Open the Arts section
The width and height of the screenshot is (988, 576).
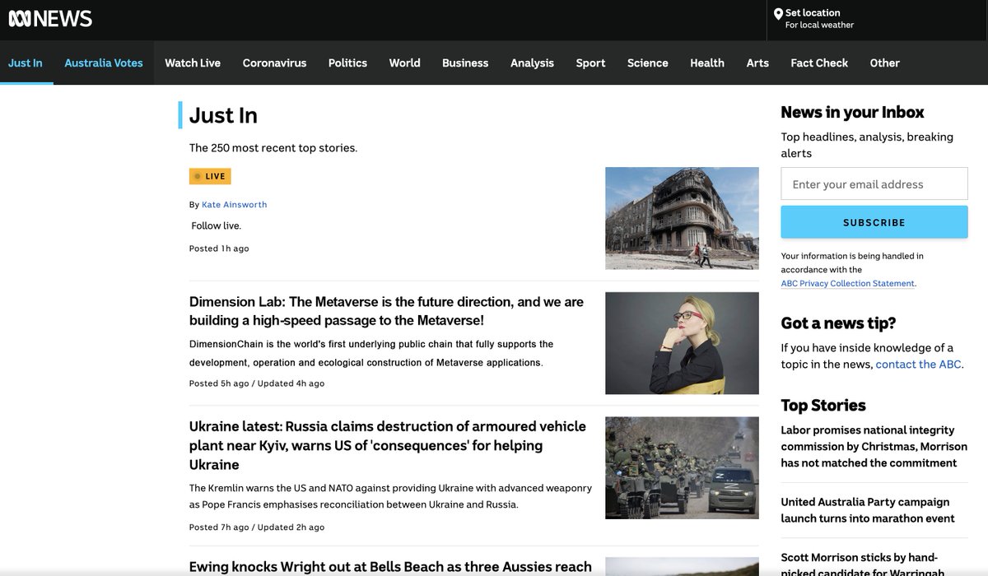pyautogui.click(x=757, y=63)
